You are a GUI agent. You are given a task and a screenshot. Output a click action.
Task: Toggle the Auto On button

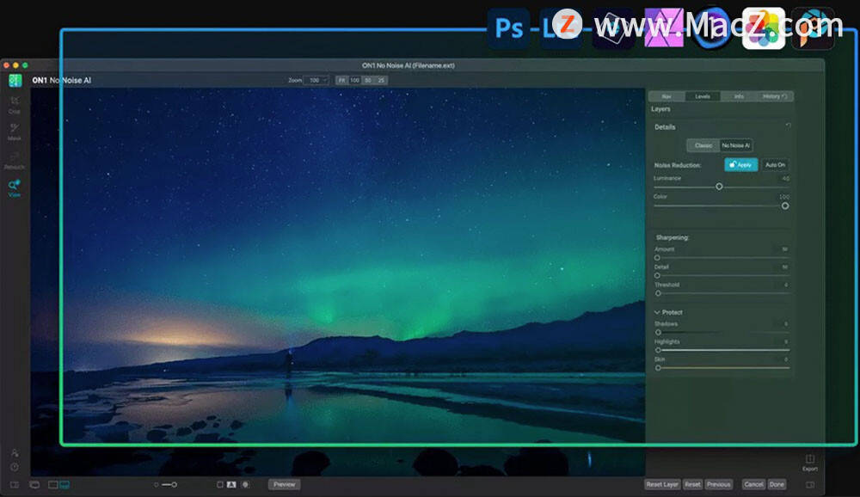tap(775, 164)
